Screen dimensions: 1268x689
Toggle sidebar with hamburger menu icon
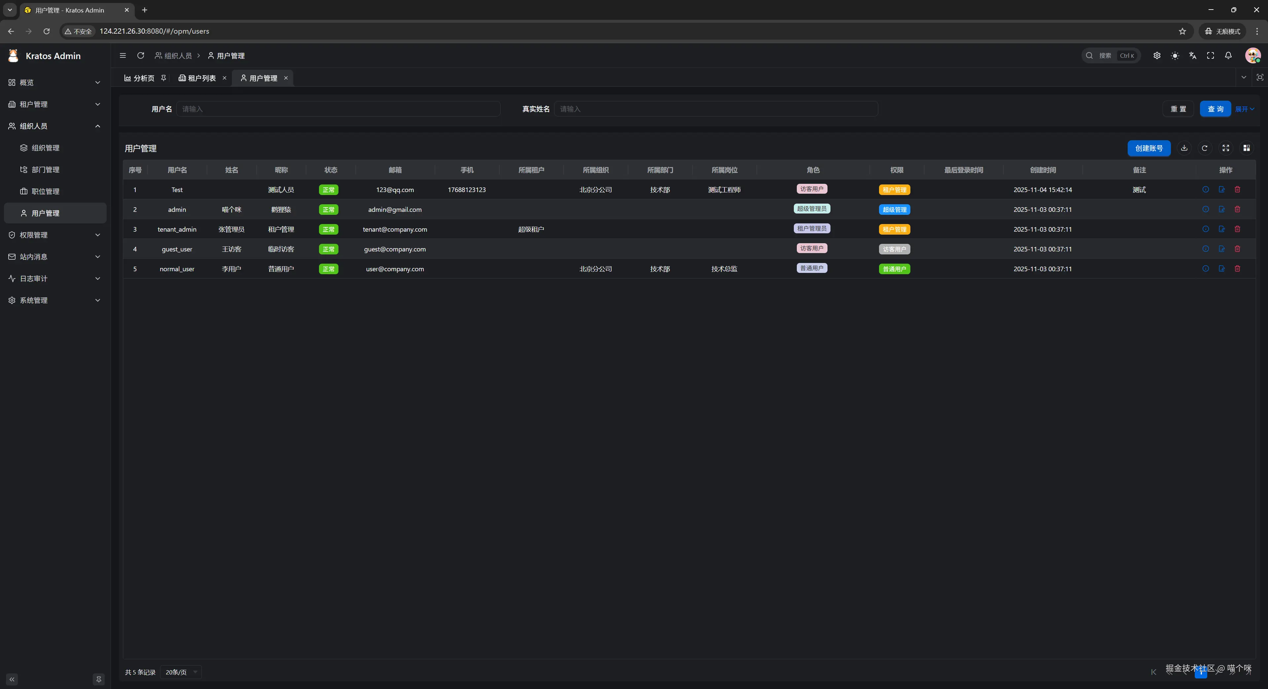coord(123,55)
